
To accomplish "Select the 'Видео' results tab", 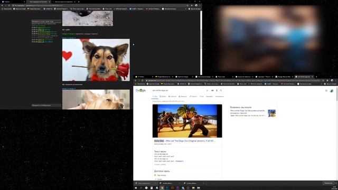I will [163, 97].
